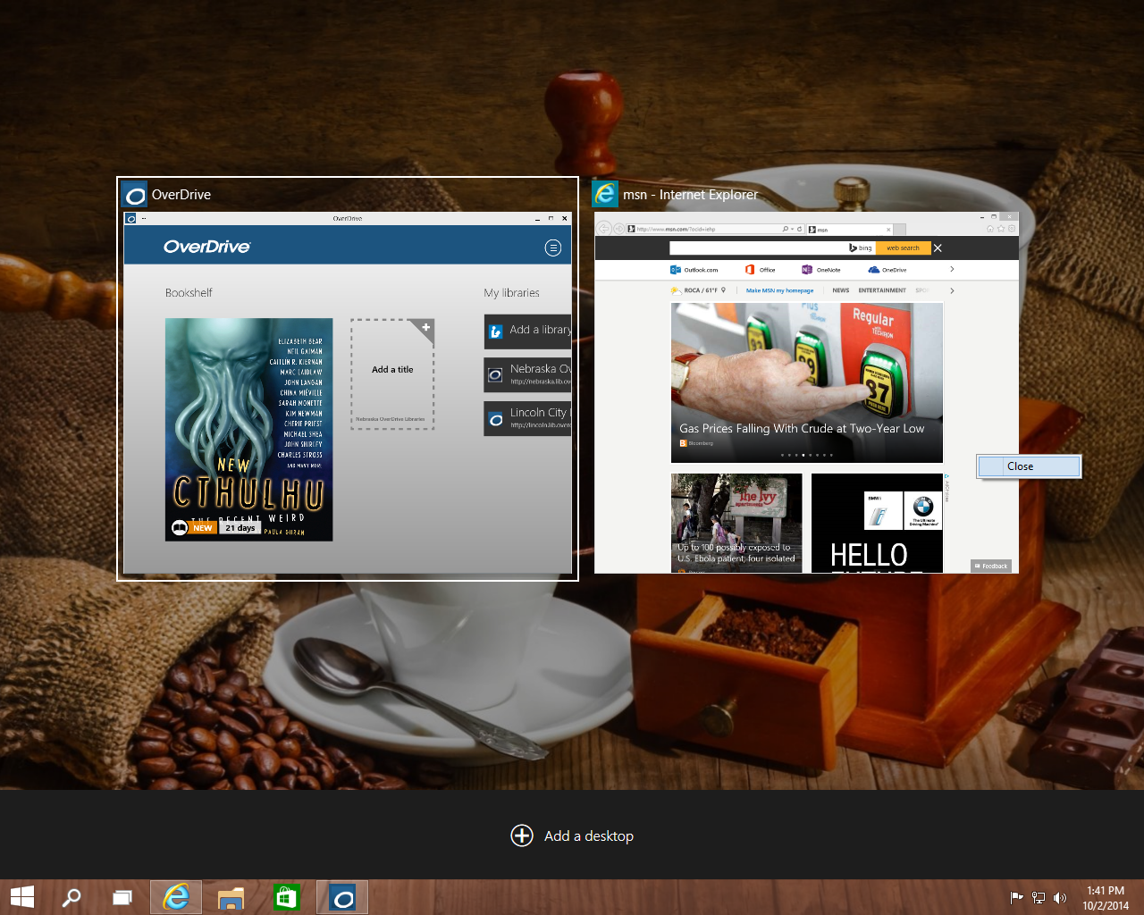This screenshot has height=915, width=1144.
Task: Select the msn tab in Internet Explorer
Action: (x=849, y=229)
